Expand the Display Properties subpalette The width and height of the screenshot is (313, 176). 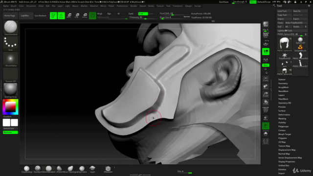287,162
